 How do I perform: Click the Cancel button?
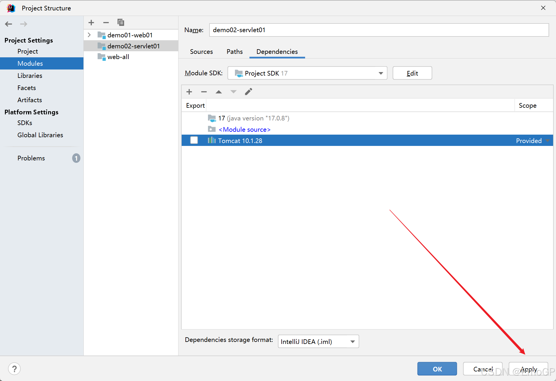click(483, 369)
